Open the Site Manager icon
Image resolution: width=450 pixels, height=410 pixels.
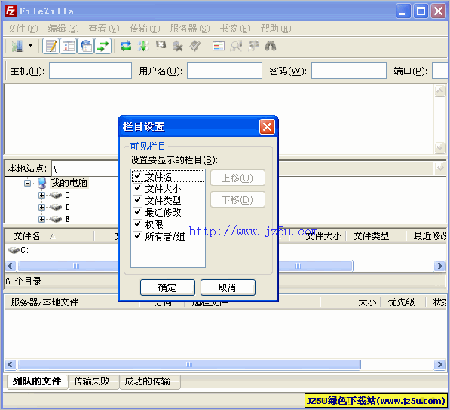point(17,46)
